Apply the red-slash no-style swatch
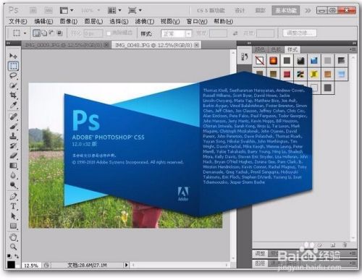The image size is (362, 280). [x=260, y=61]
